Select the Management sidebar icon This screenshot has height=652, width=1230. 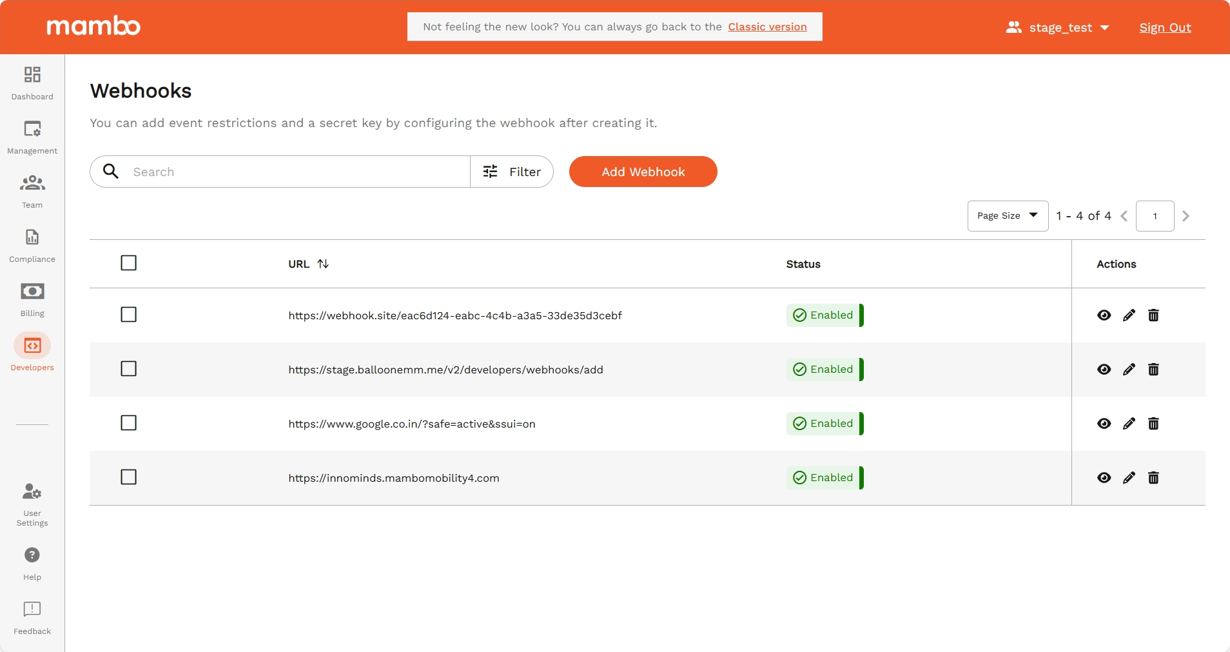pos(32,137)
